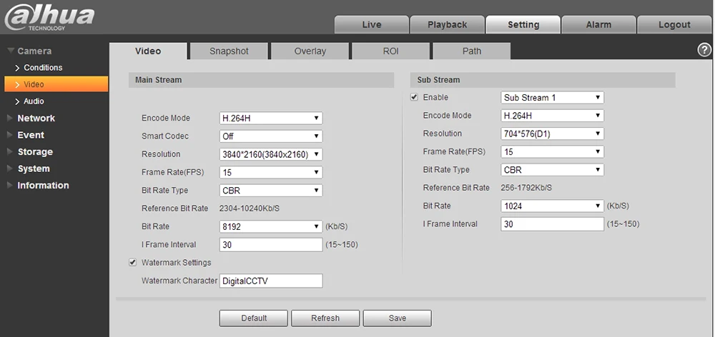The width and height of the screenshot is (715, 337).
Task: Select the Video sub-tab
Action: click(148, 51)
